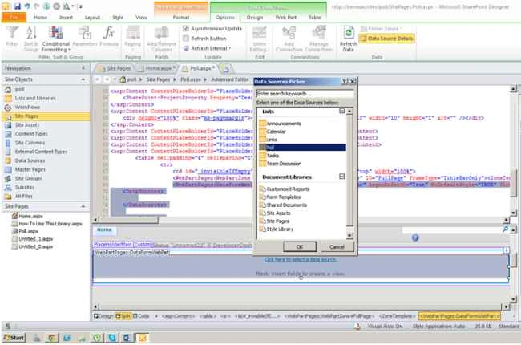
Task: Open Sort & Group tool
Action: (x=31, y=39)
